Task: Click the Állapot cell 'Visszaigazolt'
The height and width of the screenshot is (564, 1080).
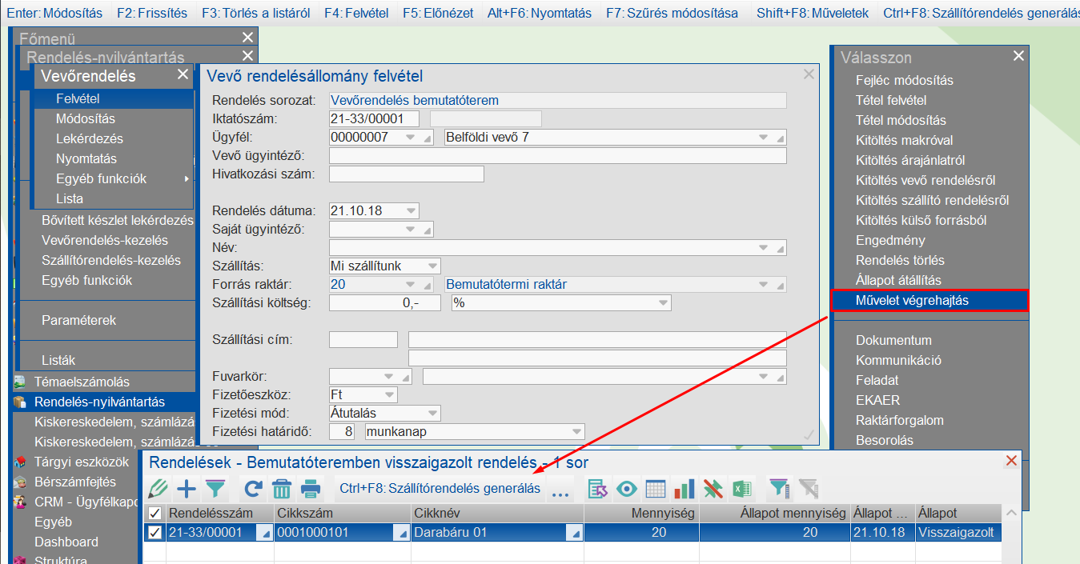Action: click(958, 533)
